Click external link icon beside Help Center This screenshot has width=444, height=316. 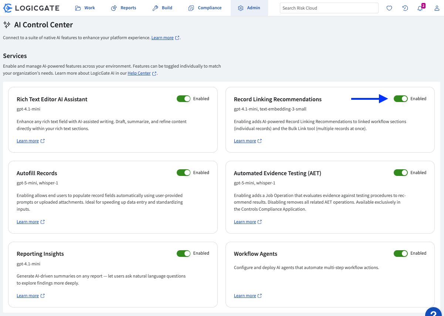[x=155, y=74]
